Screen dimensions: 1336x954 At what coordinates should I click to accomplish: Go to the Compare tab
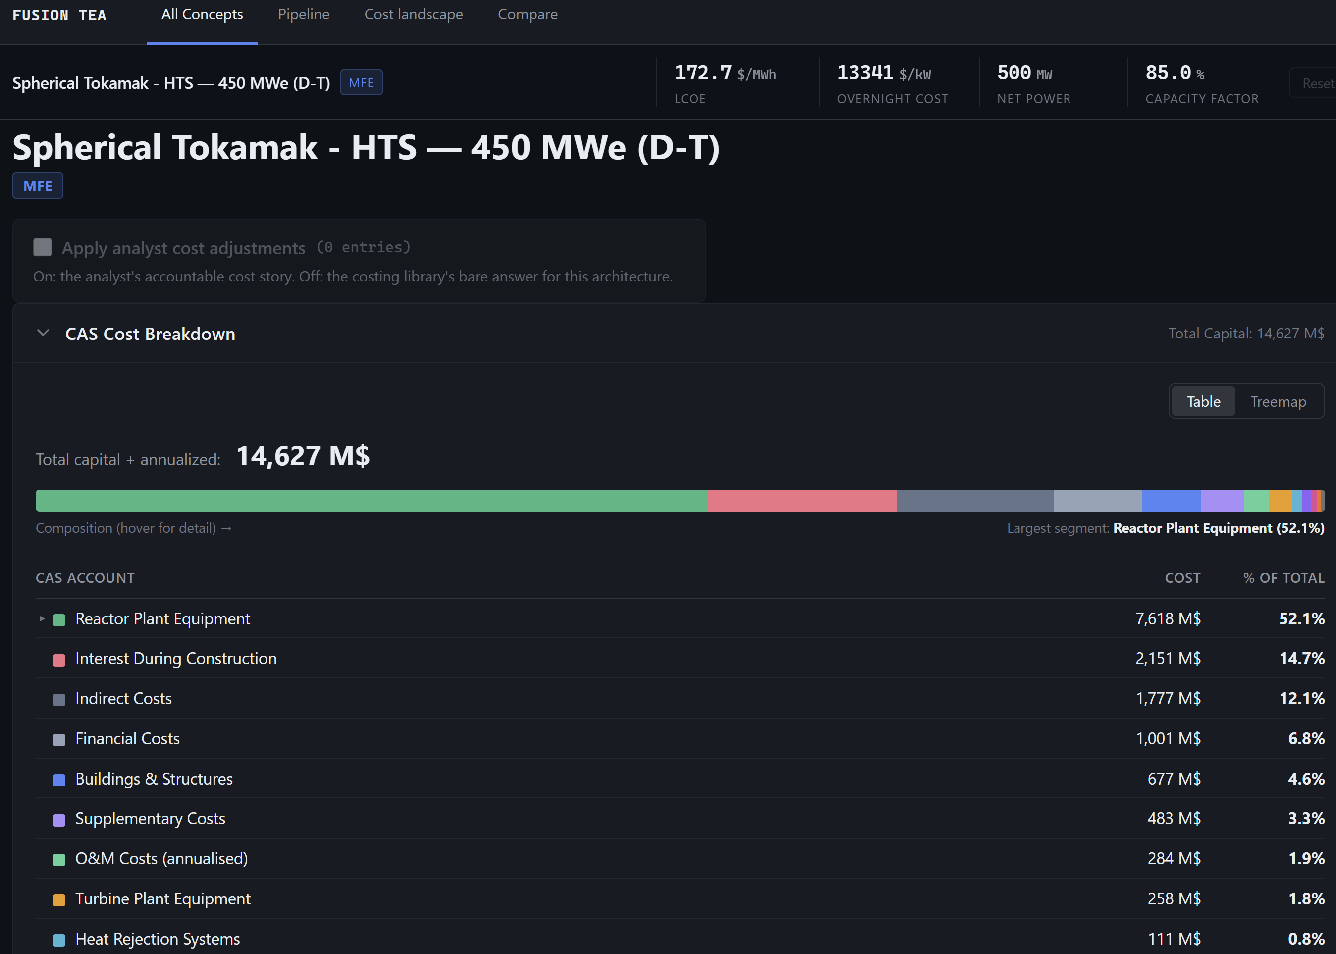(528, 15)
